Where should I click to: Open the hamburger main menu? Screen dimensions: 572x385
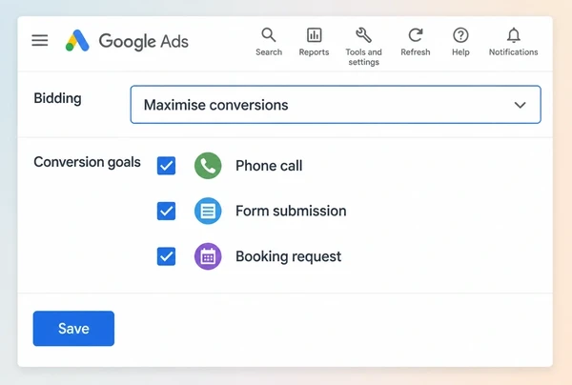coord(40,40)
